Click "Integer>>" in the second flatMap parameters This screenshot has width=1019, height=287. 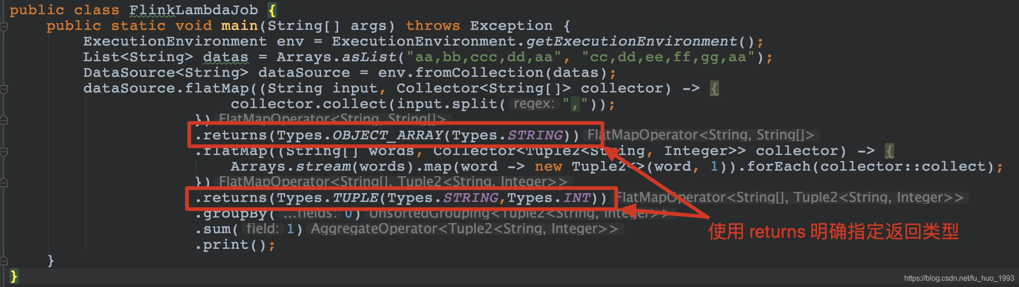pyautogui.click(x=705, y=151)
